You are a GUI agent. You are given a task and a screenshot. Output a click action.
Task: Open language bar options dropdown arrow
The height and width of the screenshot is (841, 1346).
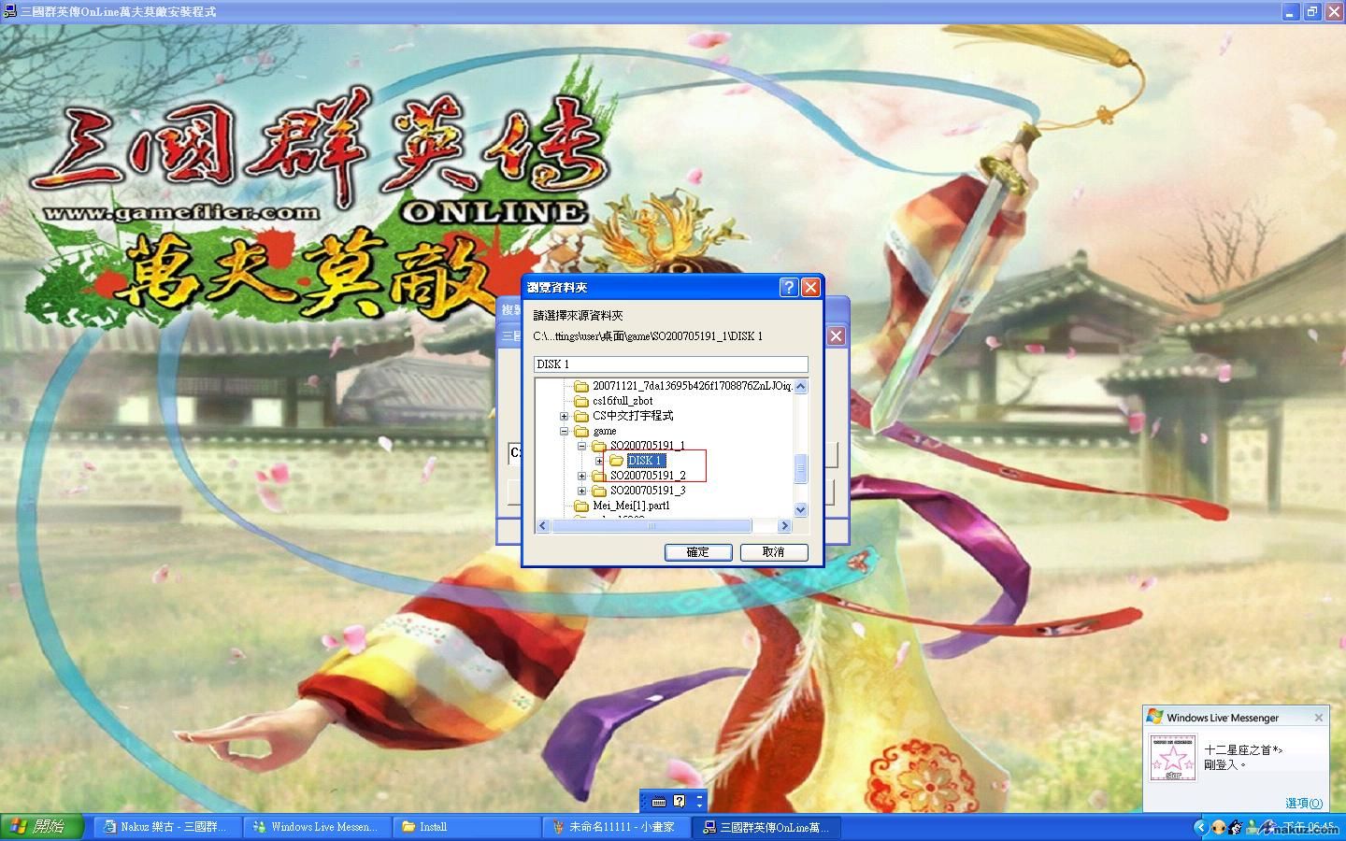[699, 805]
